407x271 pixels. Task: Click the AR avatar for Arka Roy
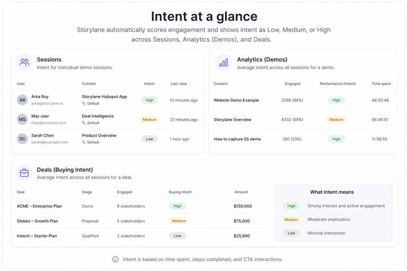click(22, 100)
